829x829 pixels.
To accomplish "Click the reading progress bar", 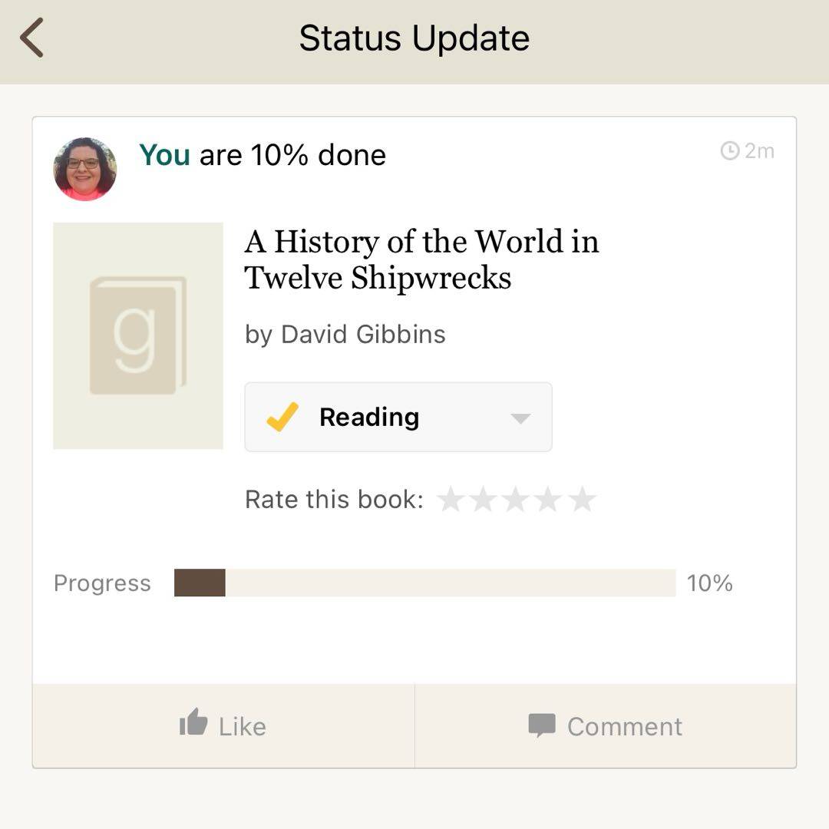I will click(x=424, y=583).
